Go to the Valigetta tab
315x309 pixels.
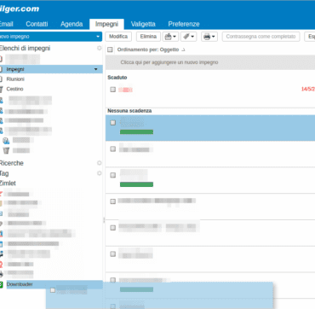click(143, 24)
